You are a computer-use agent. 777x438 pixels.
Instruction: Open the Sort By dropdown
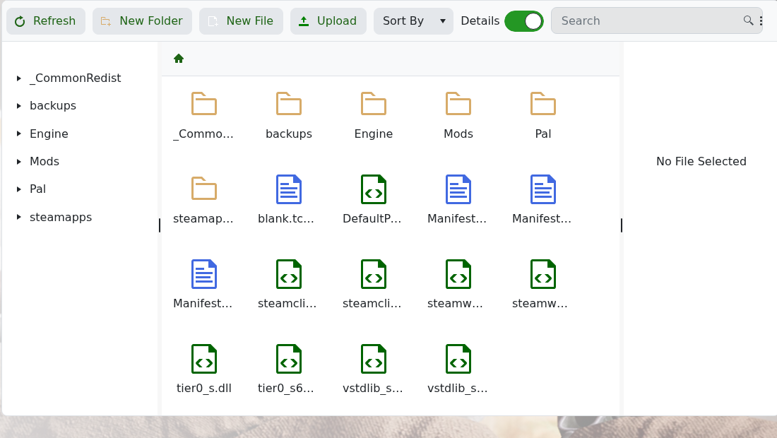[x=413, y=20]
